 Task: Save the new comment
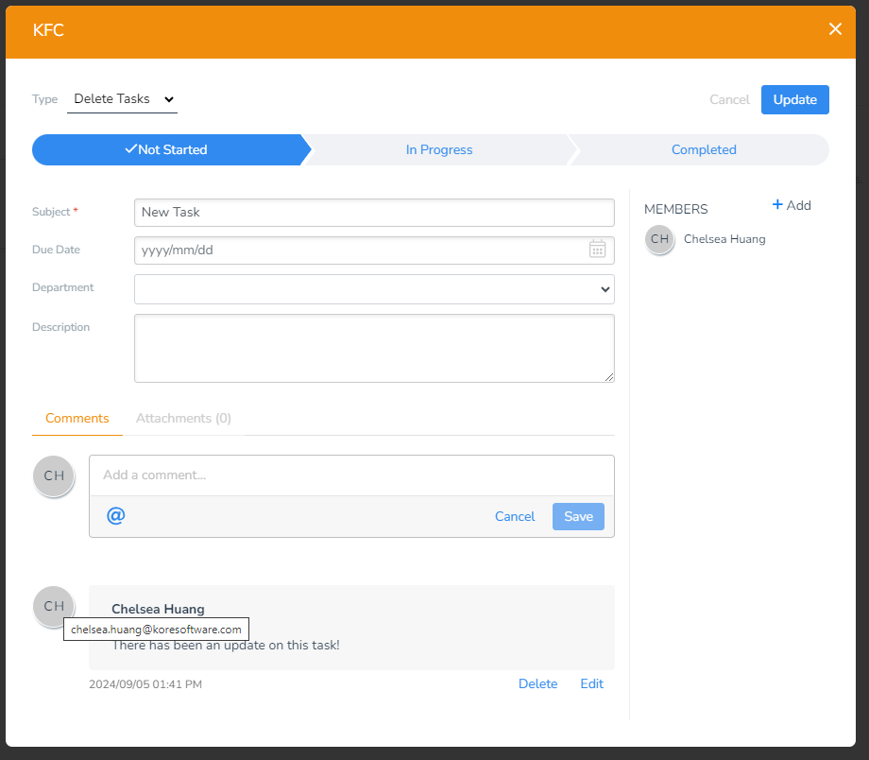(x=578, y=516)
